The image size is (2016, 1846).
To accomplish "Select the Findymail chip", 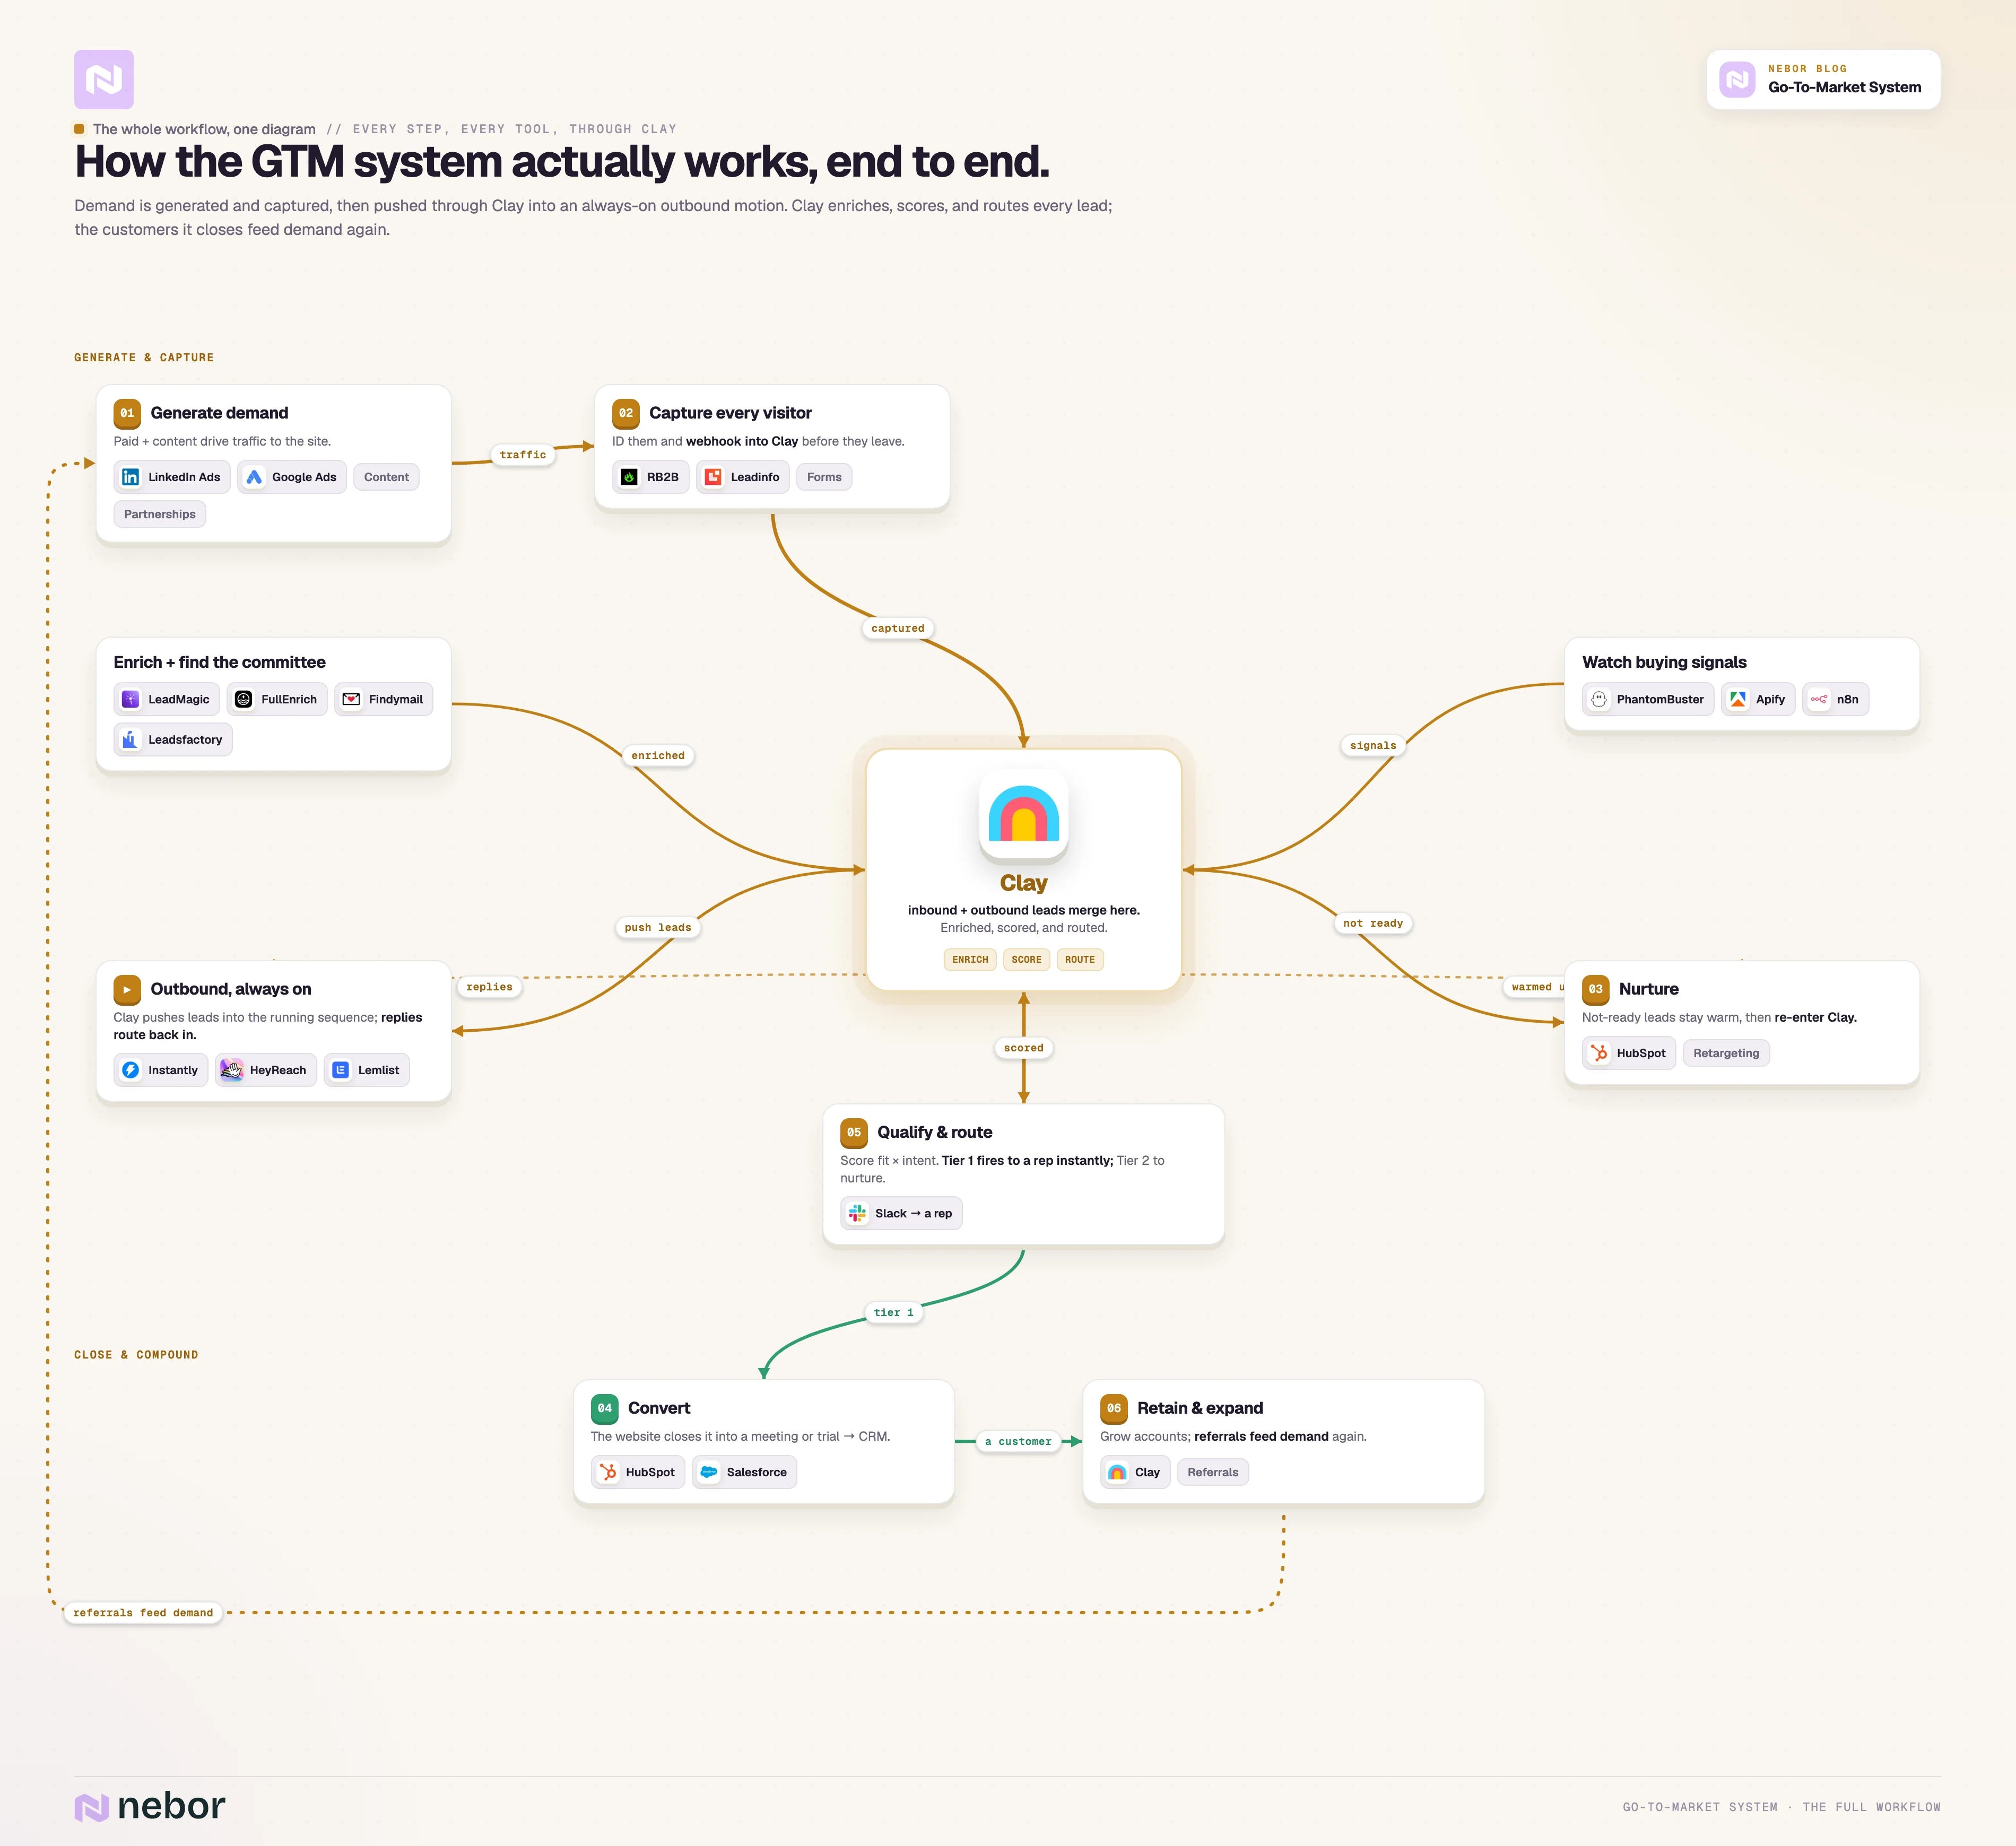I will click(x=384, y=699).
